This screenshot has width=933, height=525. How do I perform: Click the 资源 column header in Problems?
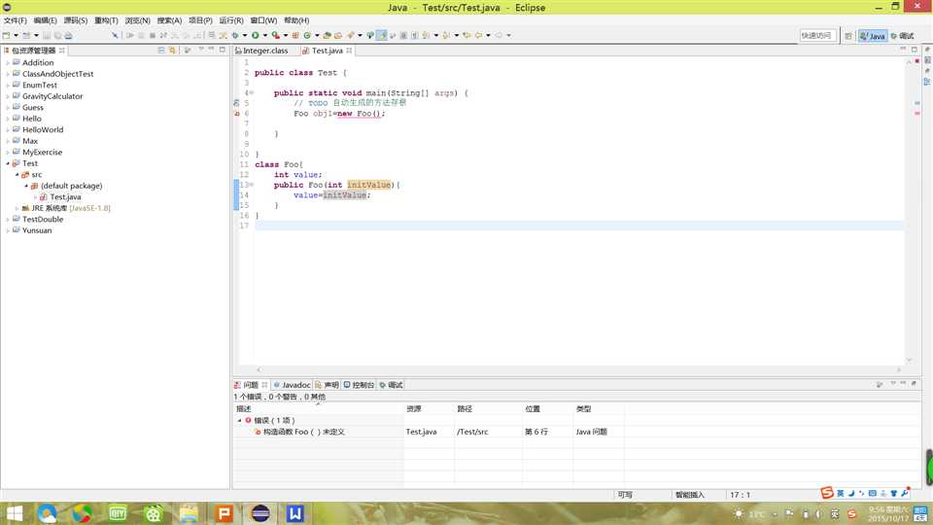coord(429,409)
